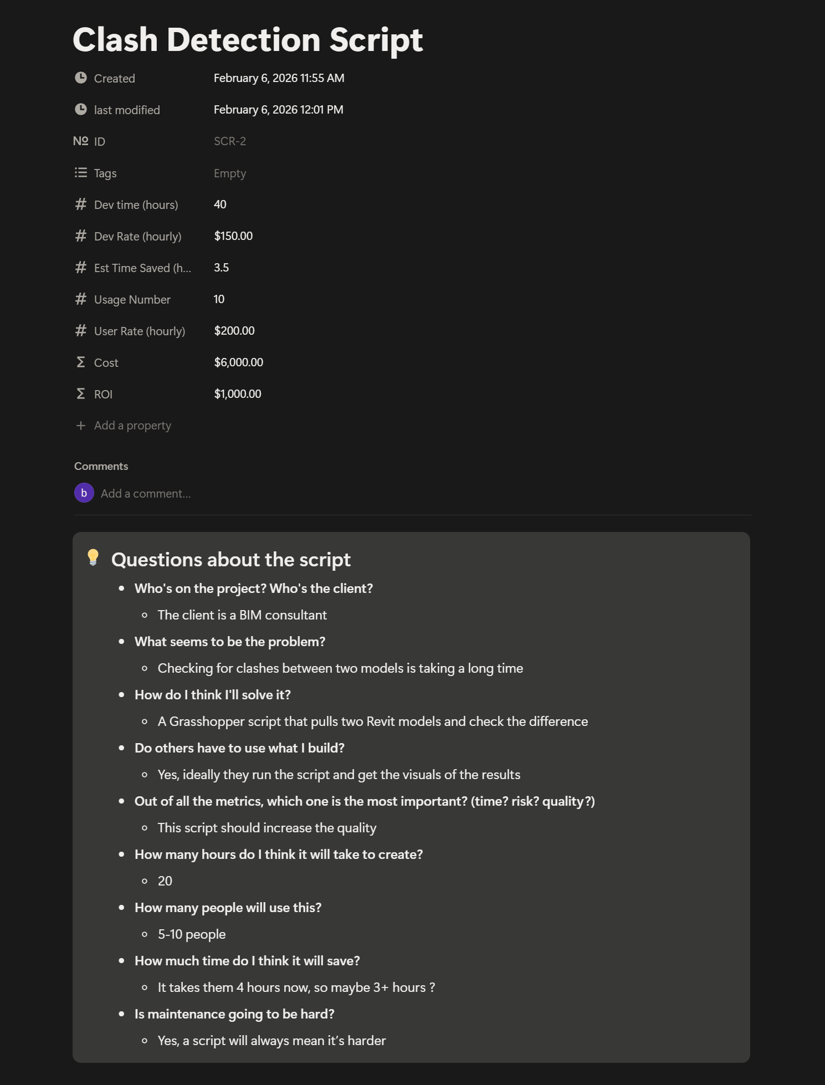Edit the Dev time value 40
The image size is (825, 1085).
pos(220,204)
